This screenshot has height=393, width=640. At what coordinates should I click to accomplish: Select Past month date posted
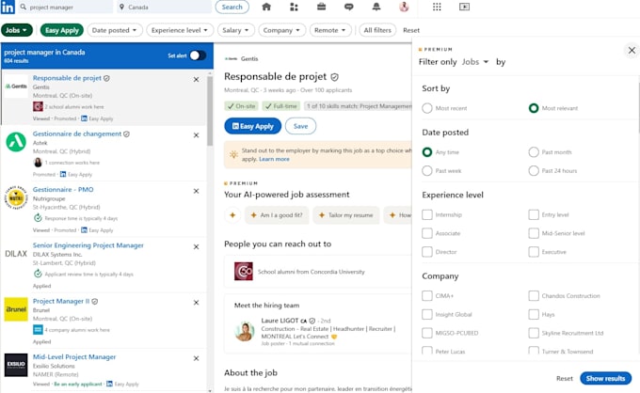coord(534,152)
